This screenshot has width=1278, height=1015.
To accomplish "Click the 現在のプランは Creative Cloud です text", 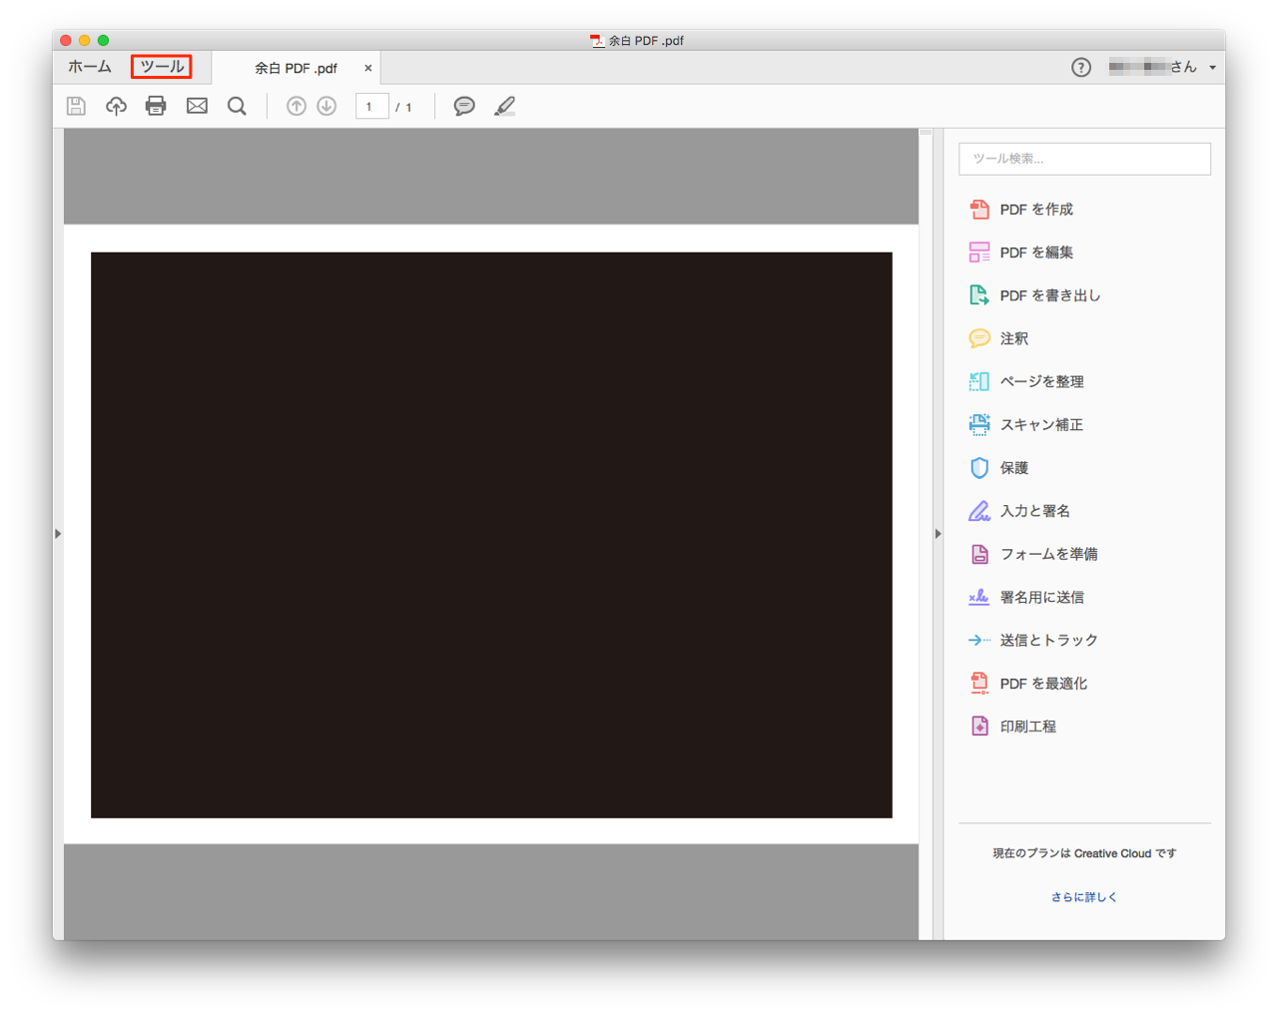I will (1084, 853).
